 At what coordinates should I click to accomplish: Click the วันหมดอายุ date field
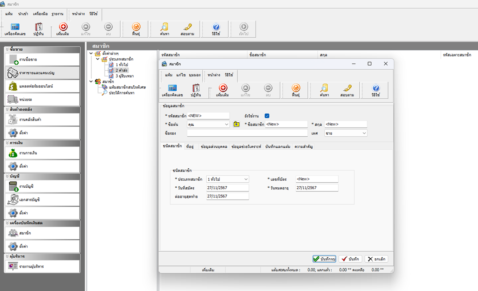pos(317,188)
